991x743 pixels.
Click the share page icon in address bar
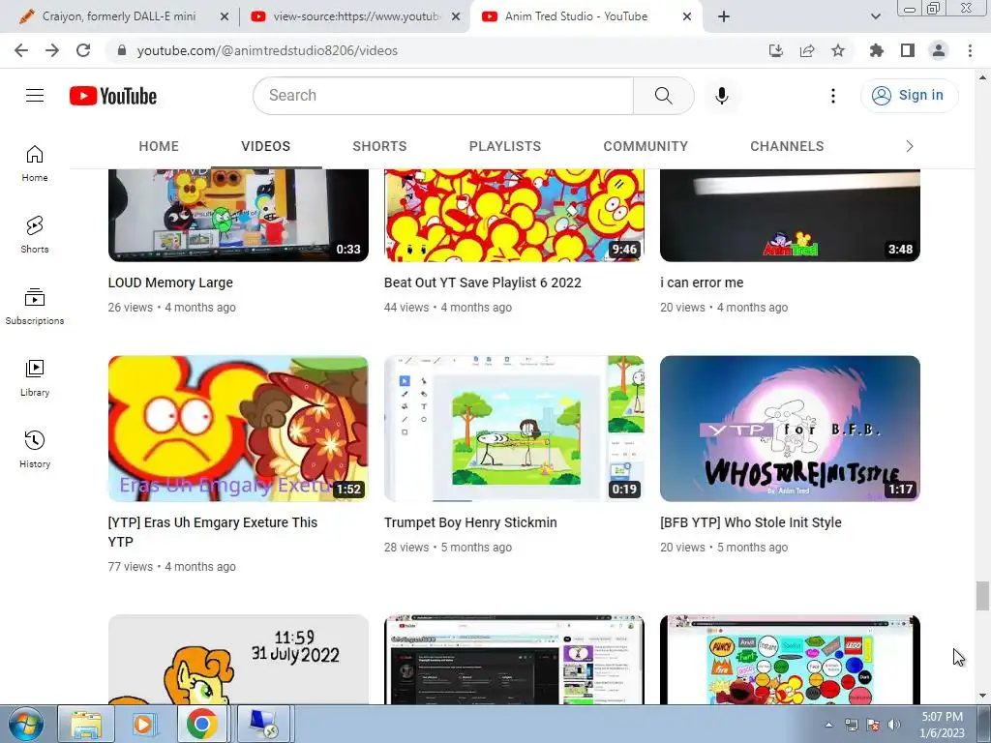(807, 50)
